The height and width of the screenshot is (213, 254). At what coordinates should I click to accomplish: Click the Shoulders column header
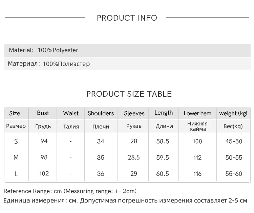pos(101,113)
